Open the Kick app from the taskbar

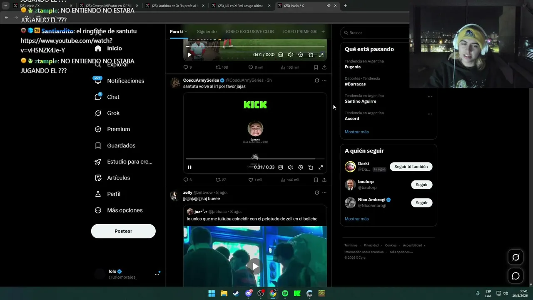pos(297,293)
